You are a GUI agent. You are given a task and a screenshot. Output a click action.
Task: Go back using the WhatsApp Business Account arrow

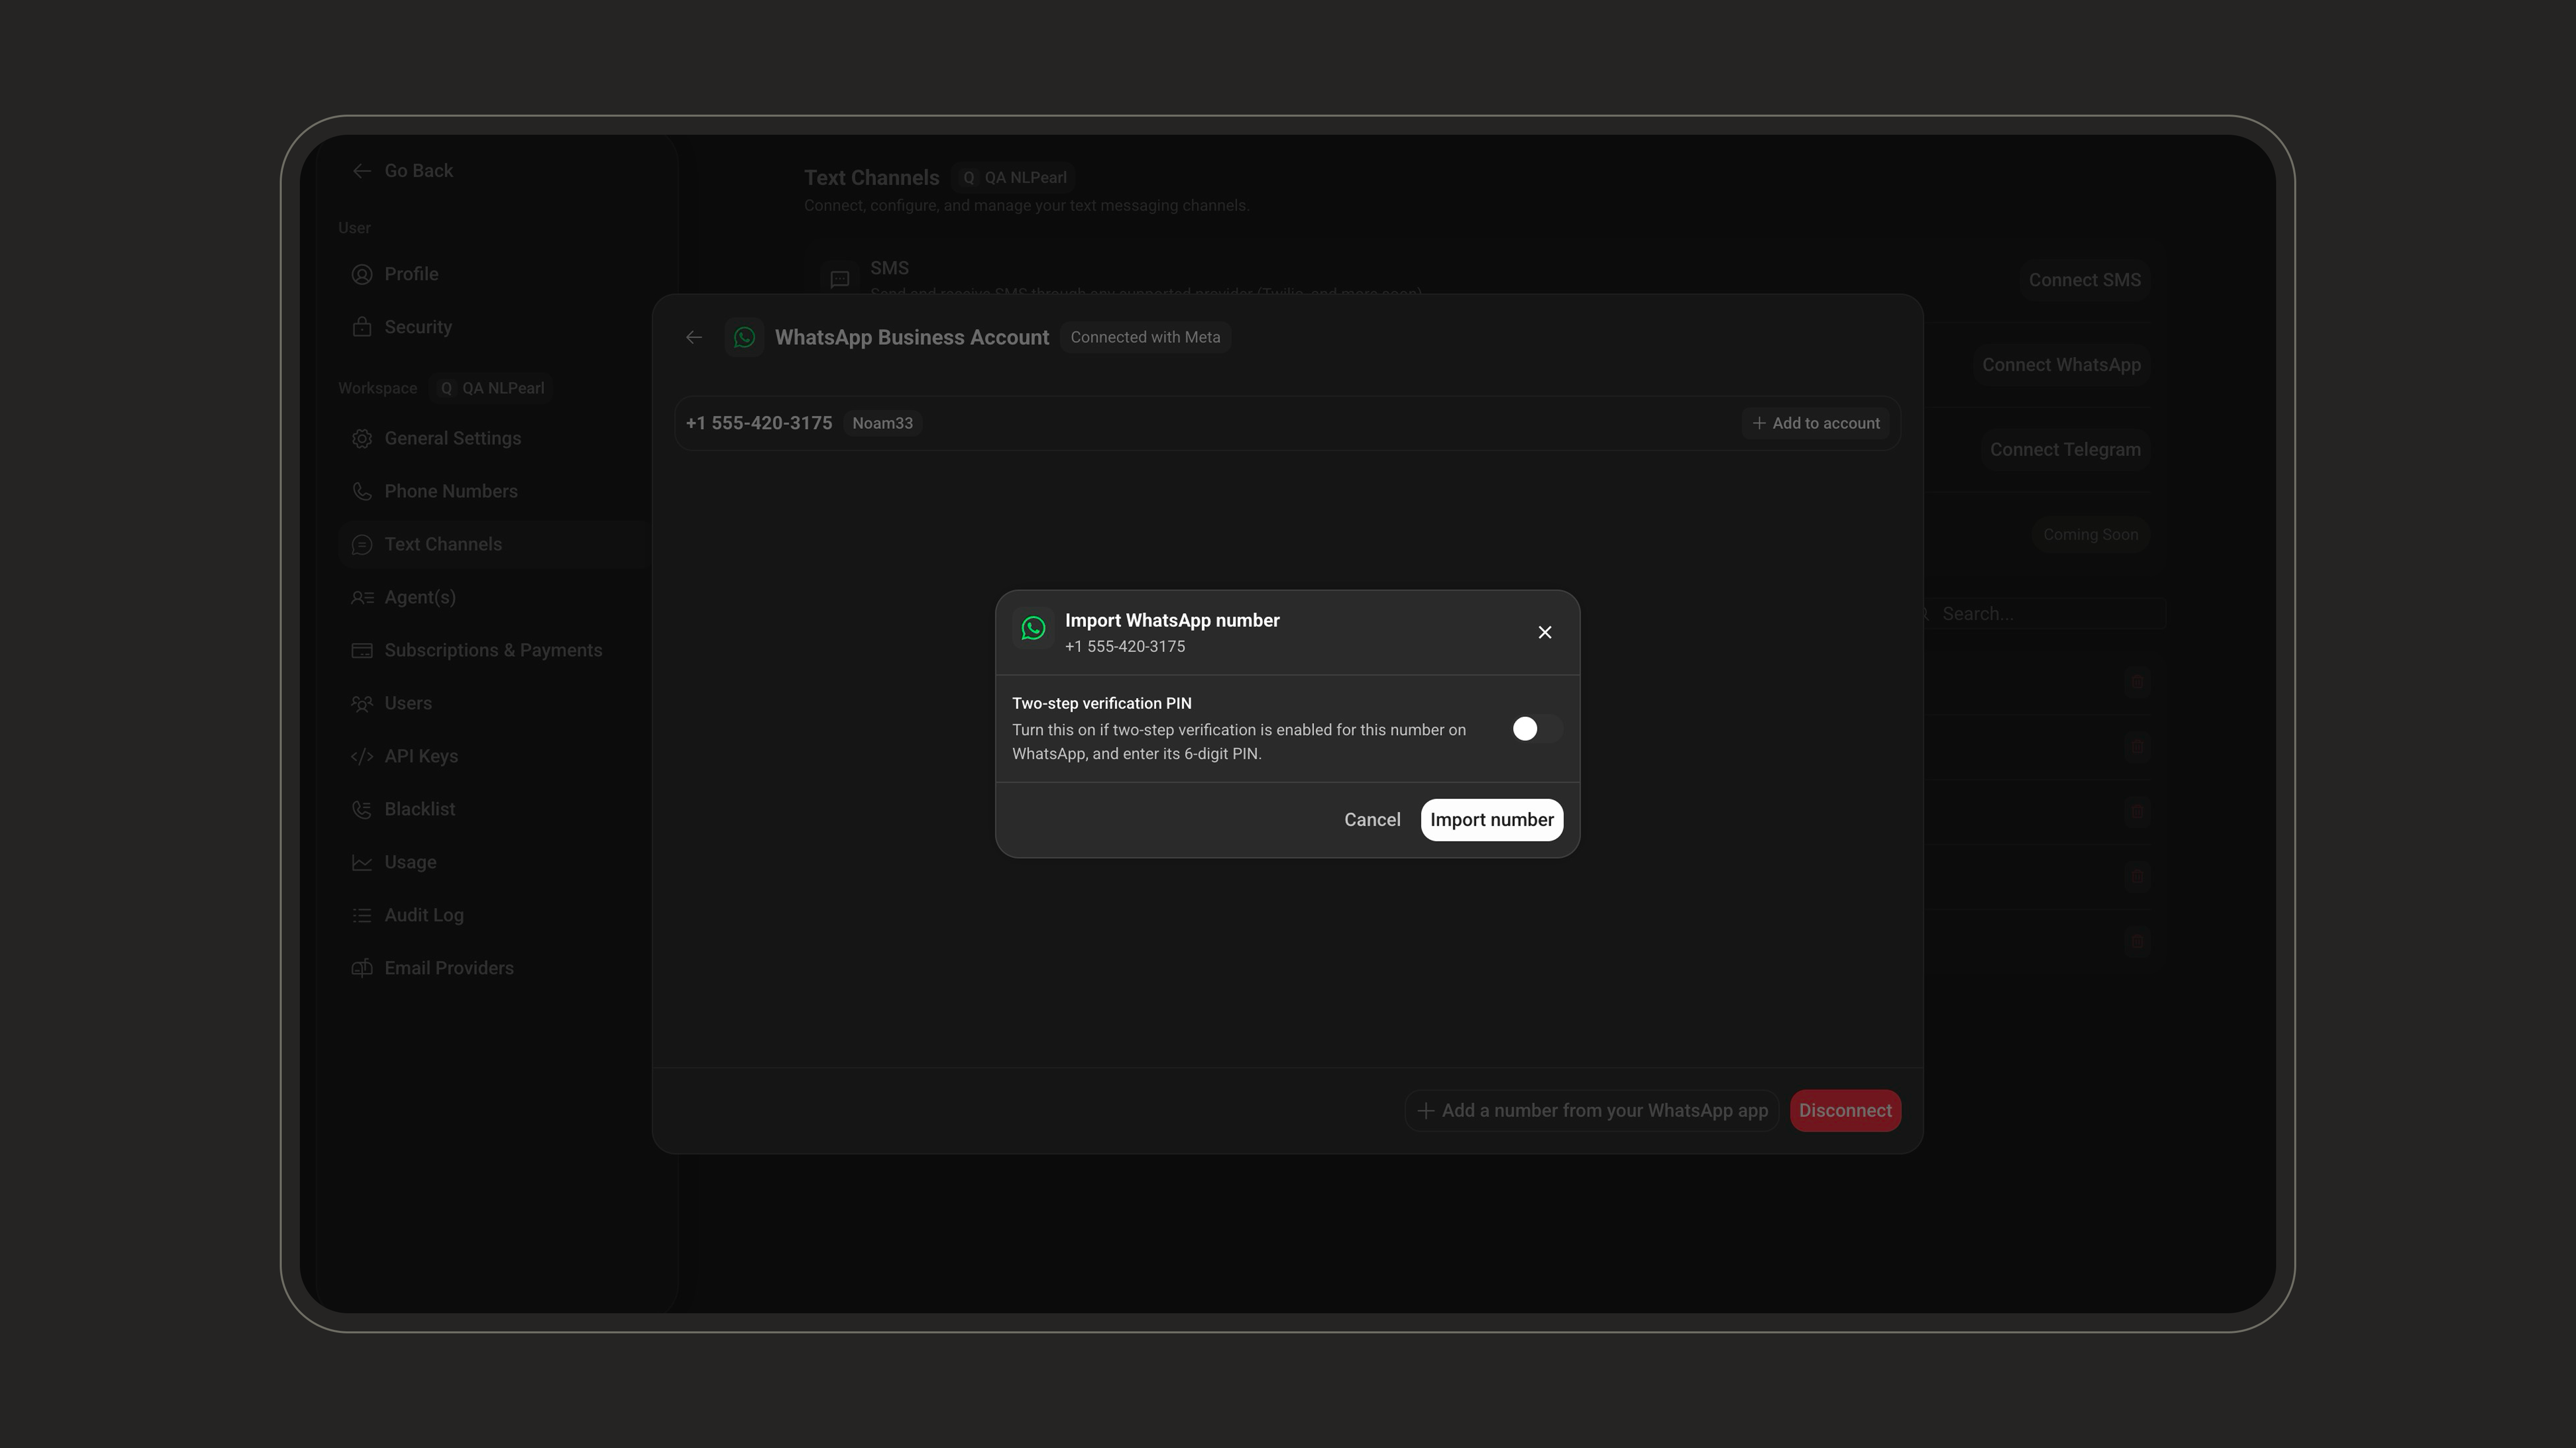(x=694, y=338)
